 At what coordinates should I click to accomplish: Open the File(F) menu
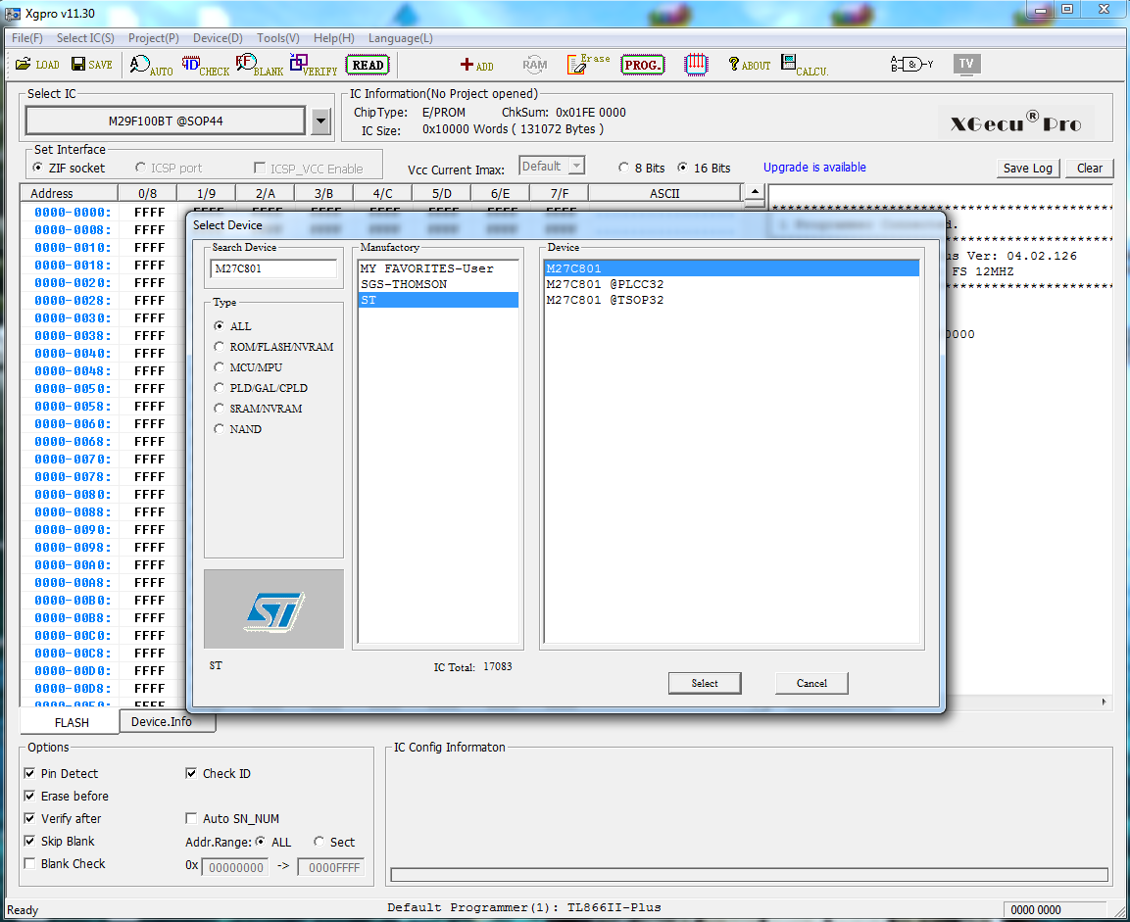coord(27,38)
